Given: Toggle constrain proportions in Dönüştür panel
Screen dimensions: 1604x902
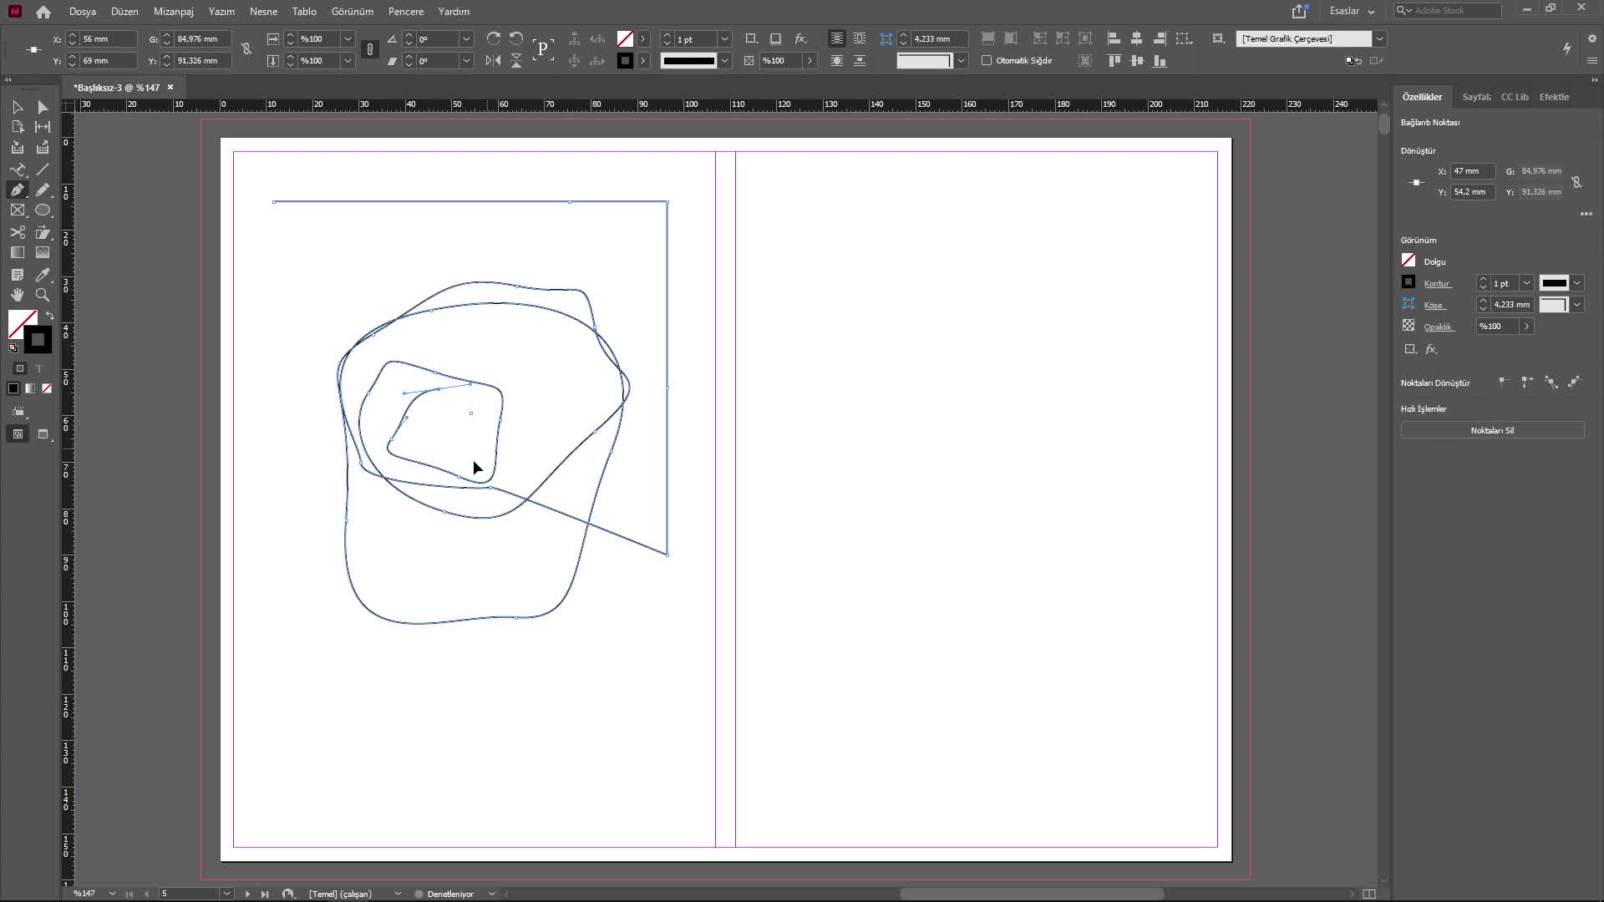Looking at the screenshot, I should pos(1576,182).
